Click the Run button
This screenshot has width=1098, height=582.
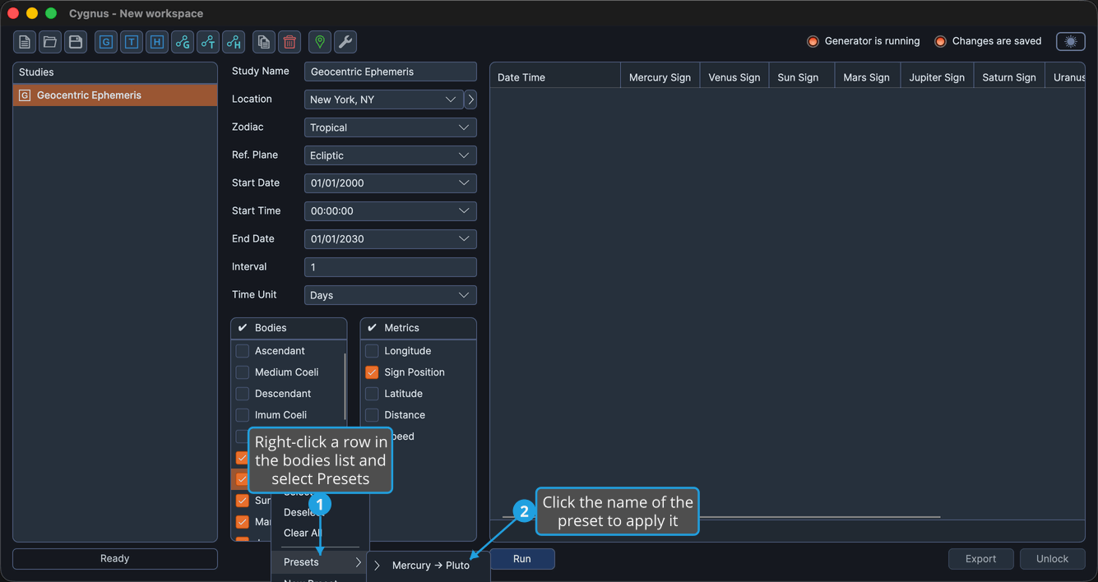(522, 559)
